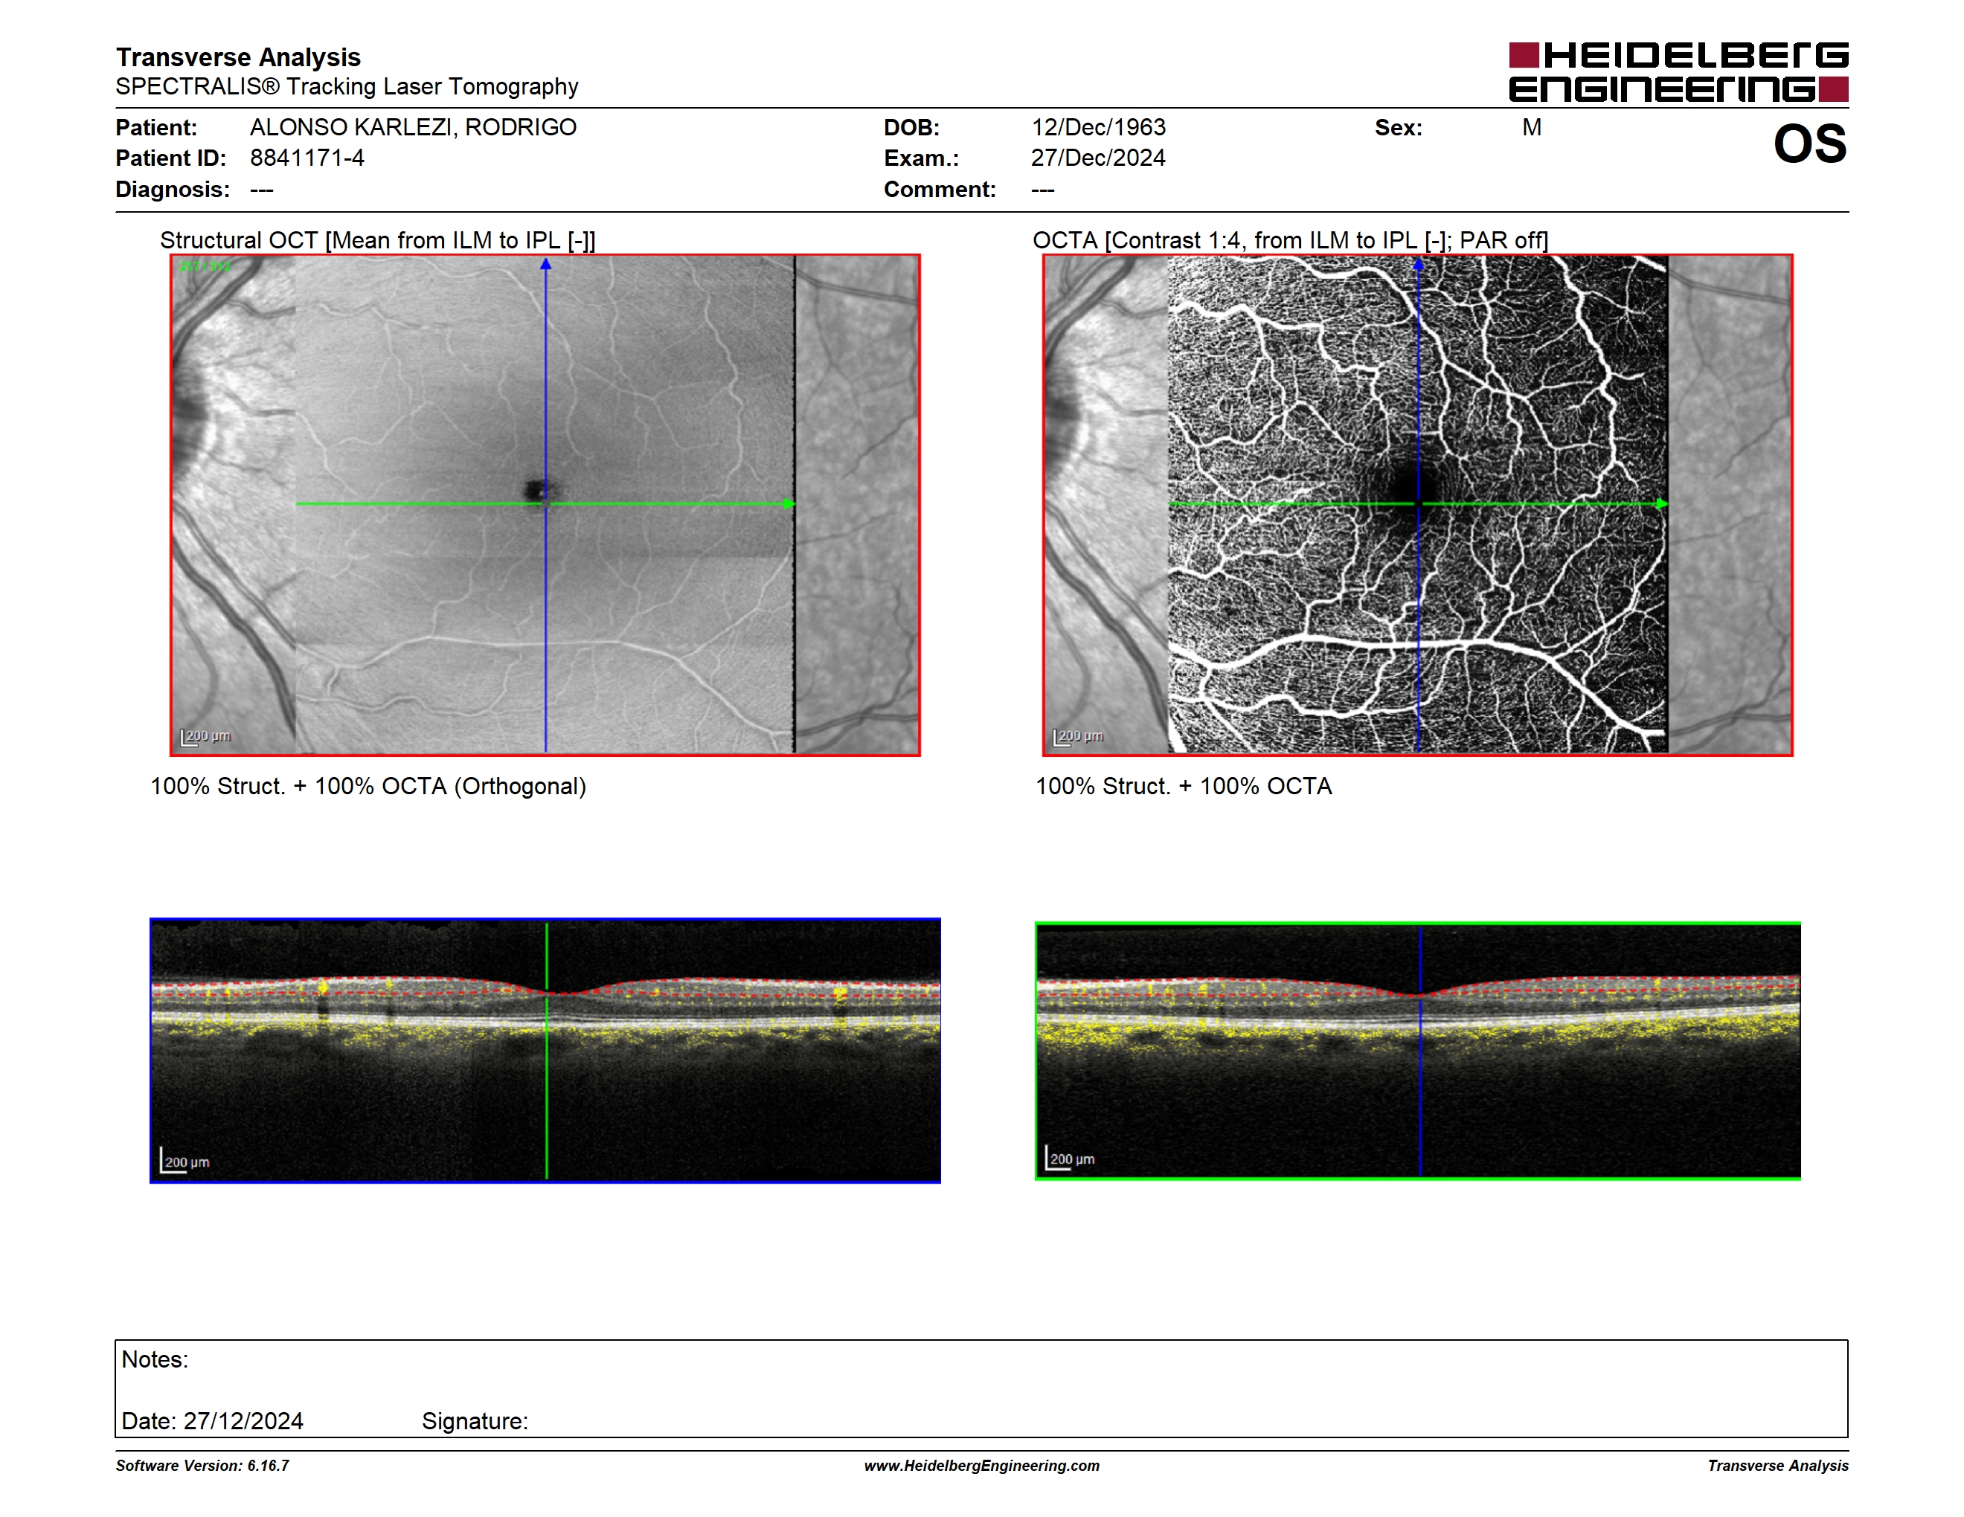Click the www.HeidelbergEngineering.com link
This screenshot has width=1964, height=1517.
981,1465
